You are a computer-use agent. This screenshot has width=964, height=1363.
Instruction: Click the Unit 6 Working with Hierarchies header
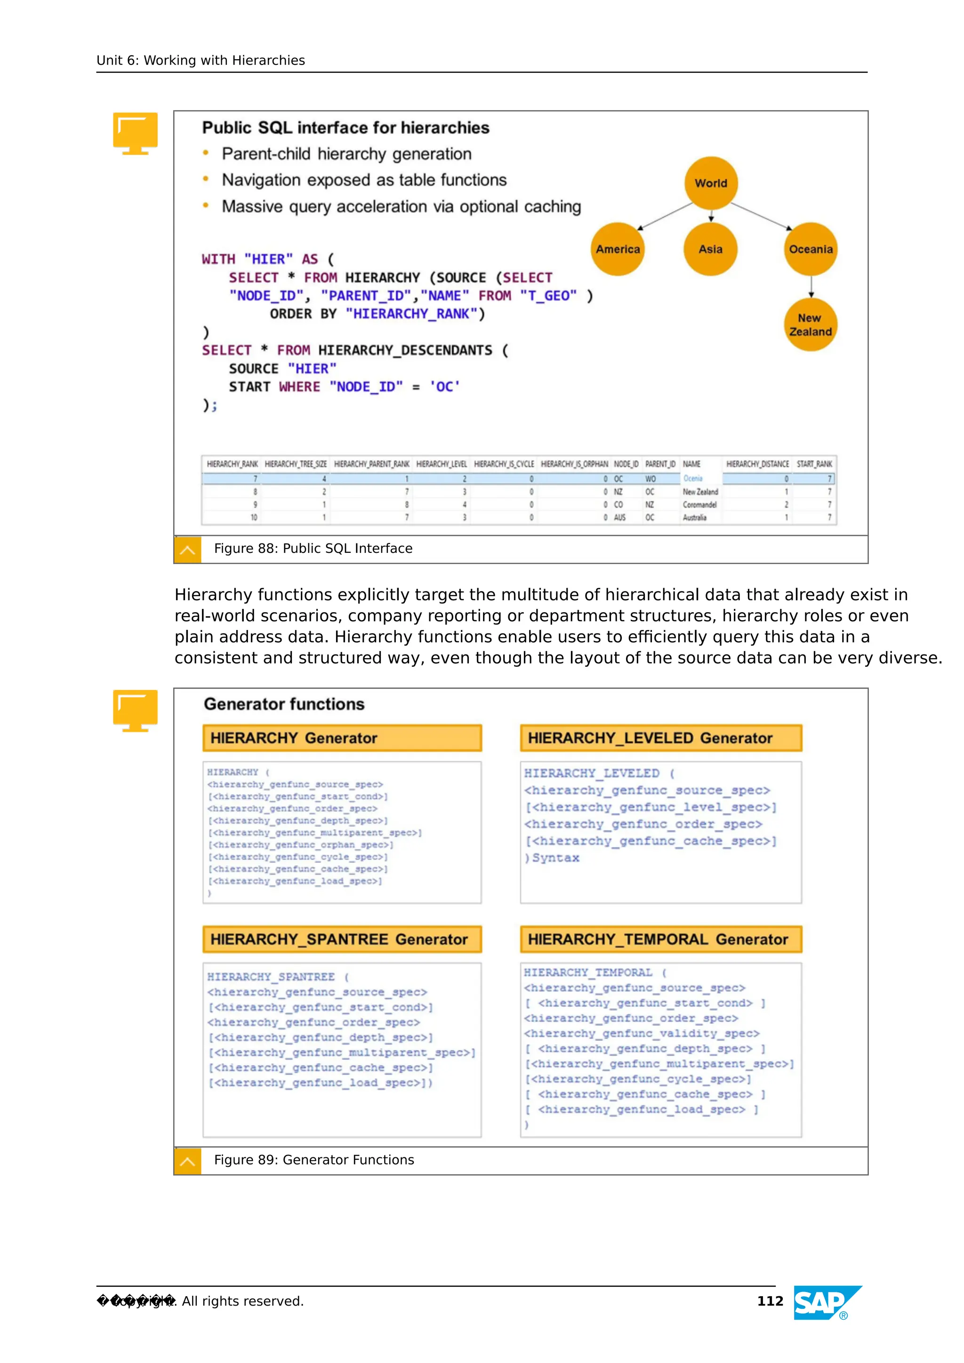click(201, 61)
